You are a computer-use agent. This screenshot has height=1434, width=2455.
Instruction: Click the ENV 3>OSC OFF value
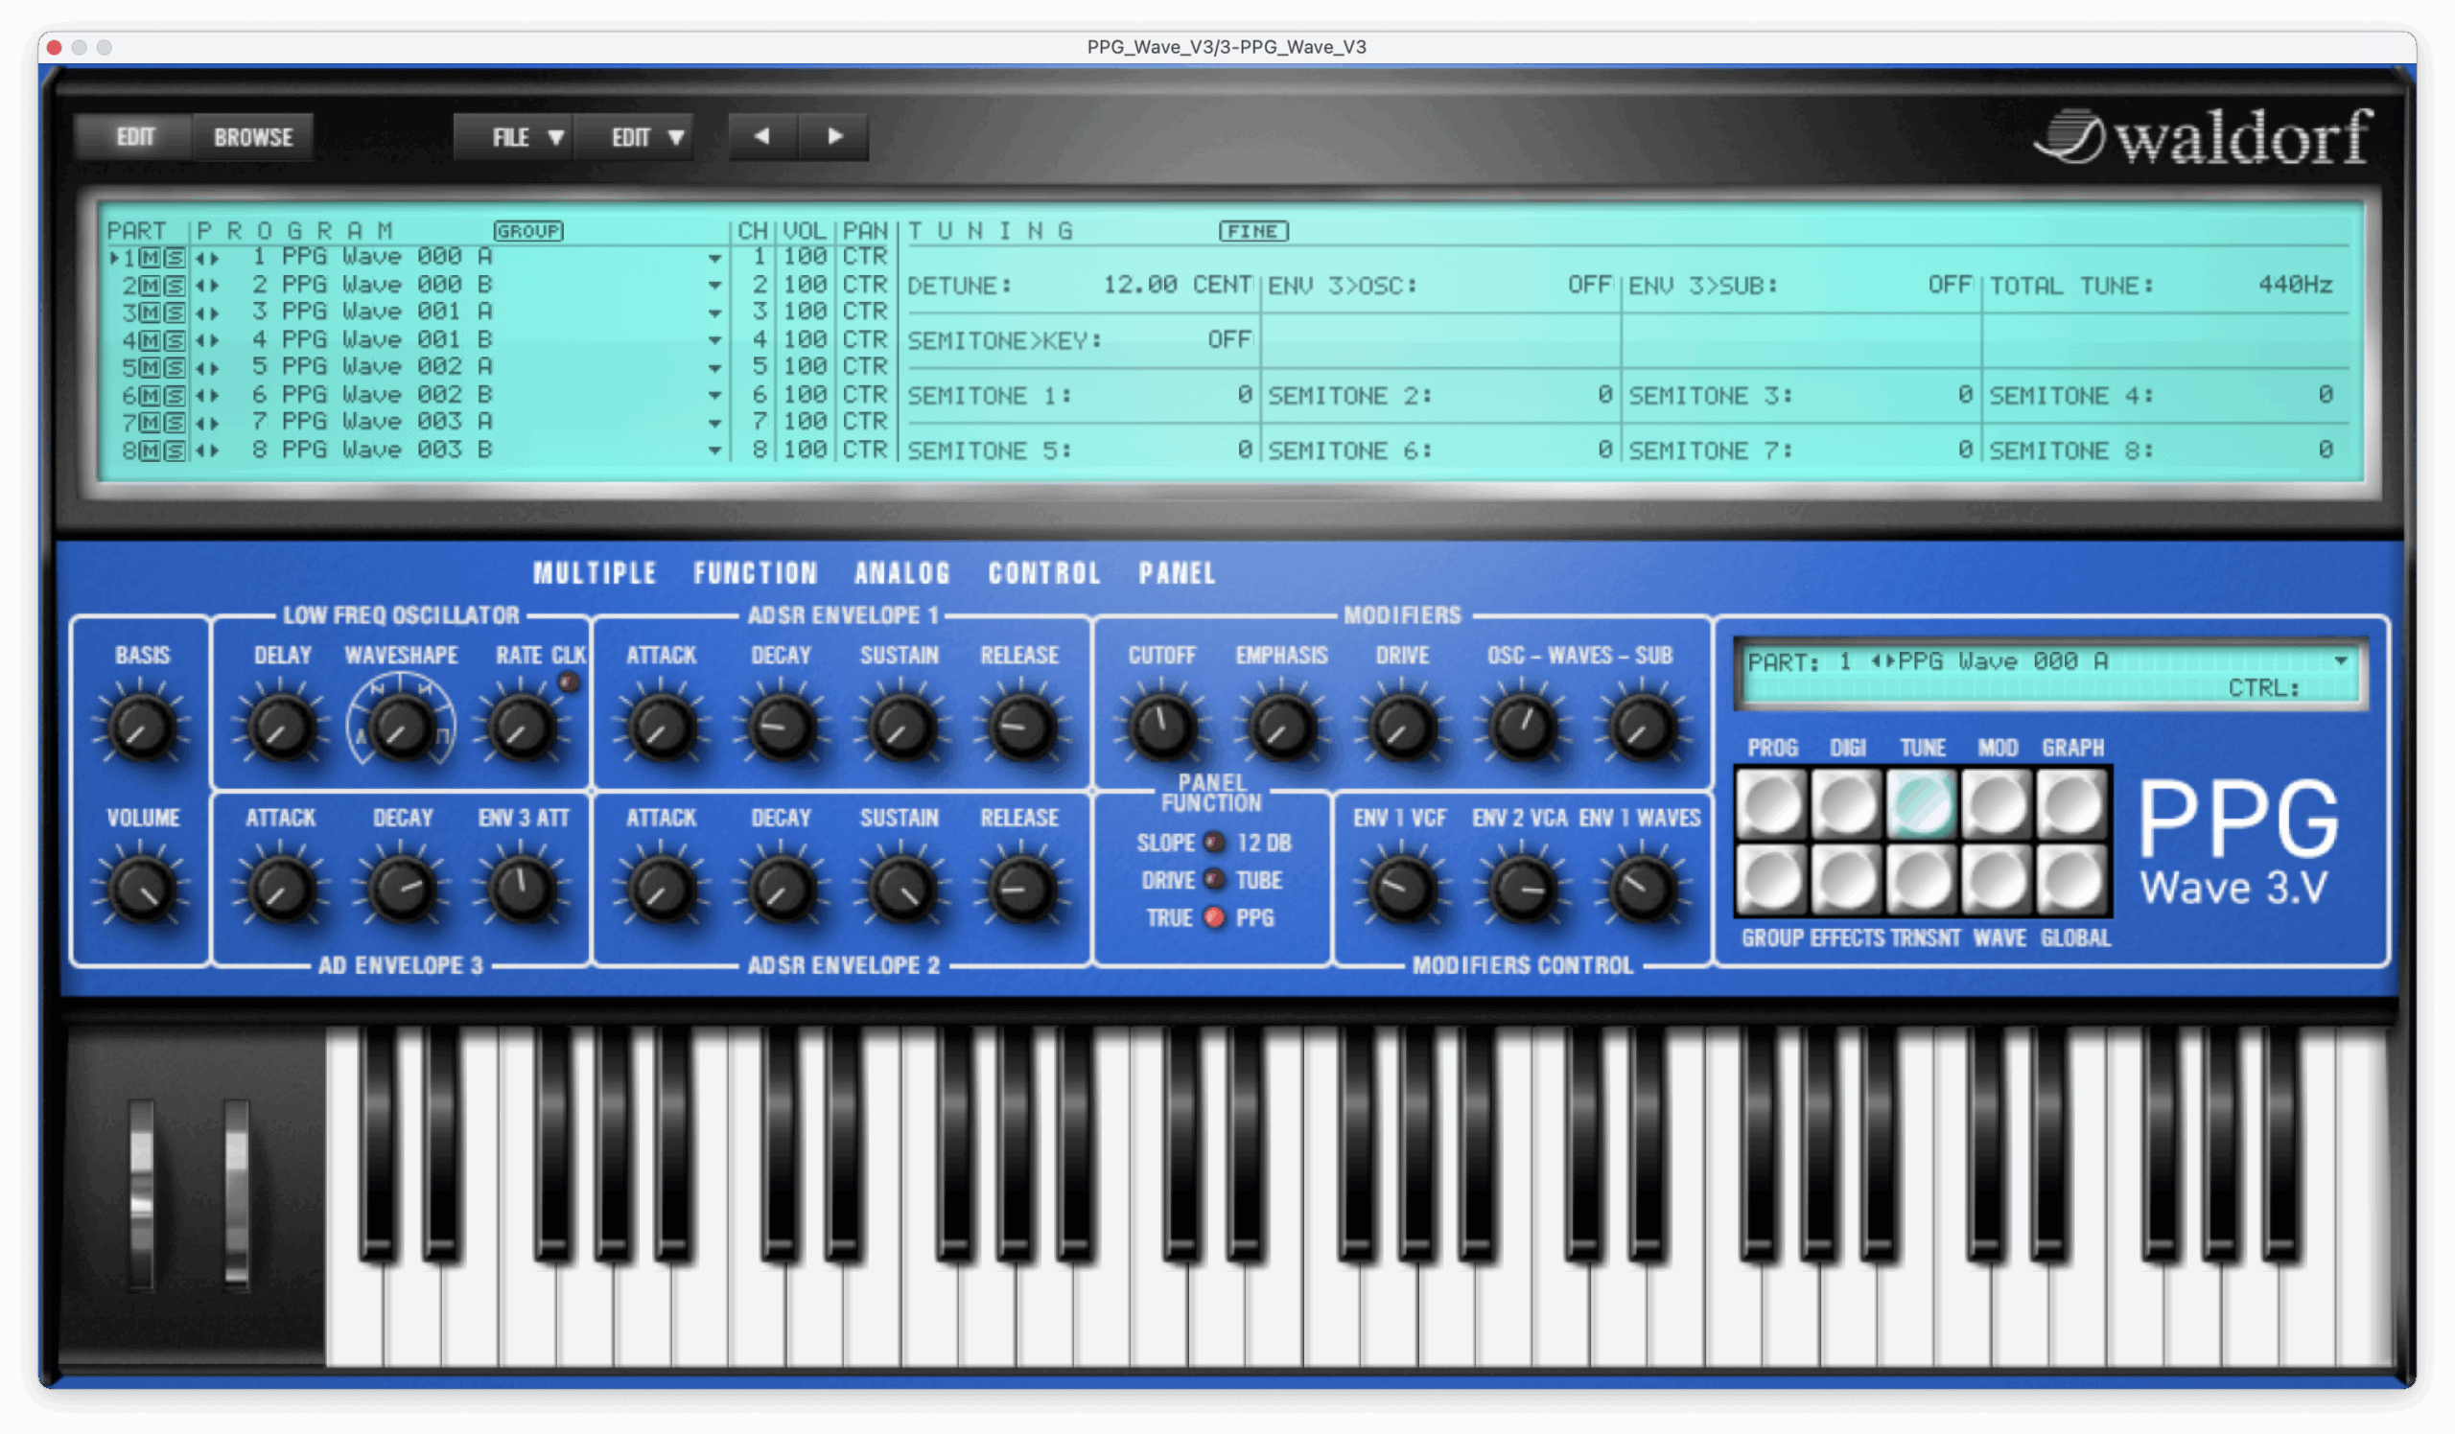pyautogui.click(x=1589, y=285)
